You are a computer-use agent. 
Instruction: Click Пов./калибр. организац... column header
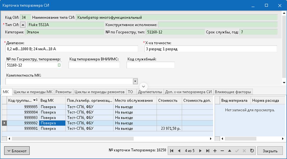tap(89, 101)
